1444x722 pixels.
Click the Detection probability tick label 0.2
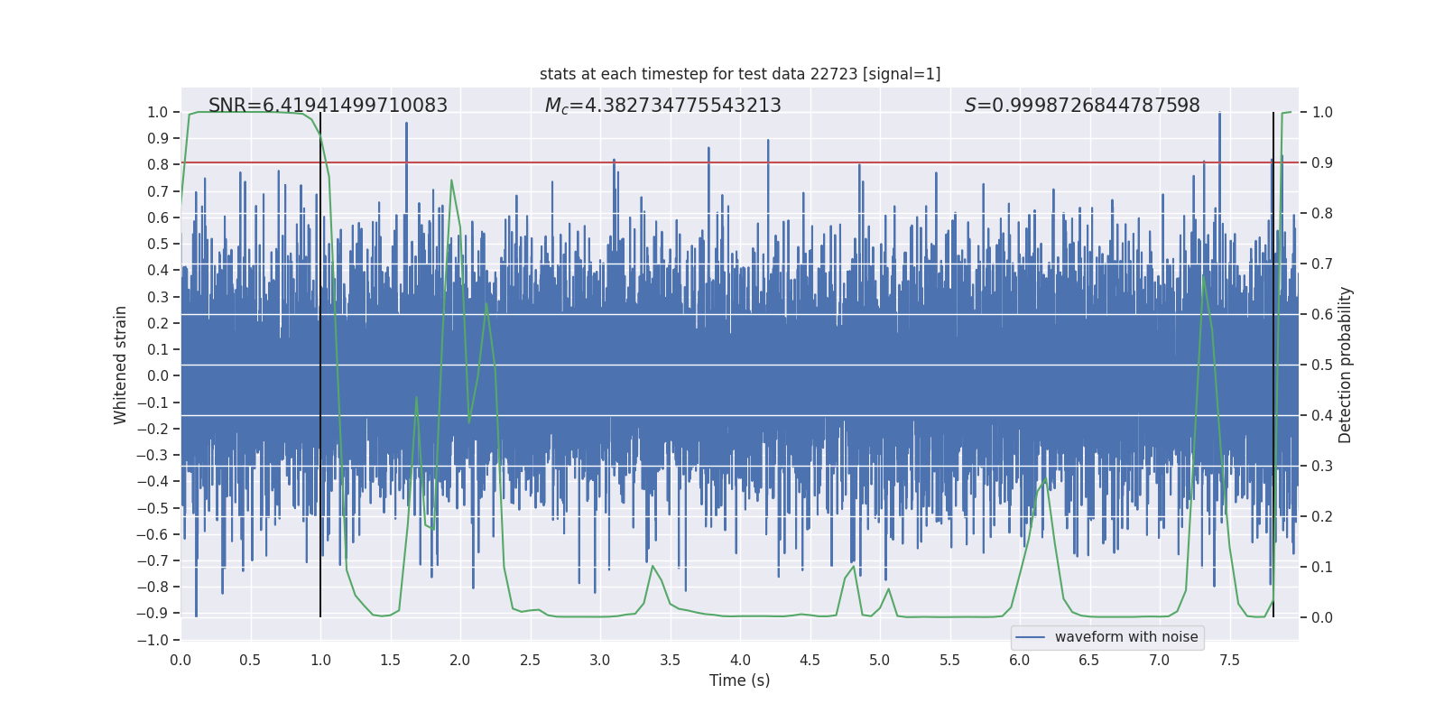pyautogui.click(x=1322, y=516)
